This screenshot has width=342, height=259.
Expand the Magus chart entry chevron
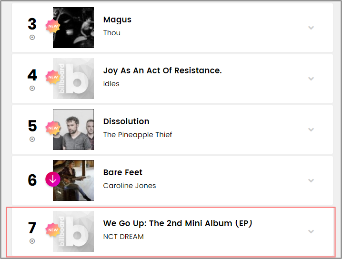[311, 28]
